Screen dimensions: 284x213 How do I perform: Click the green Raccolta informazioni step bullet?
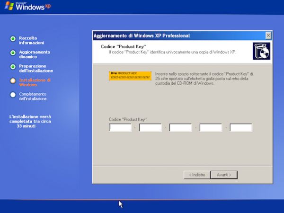tap(13, 38)
